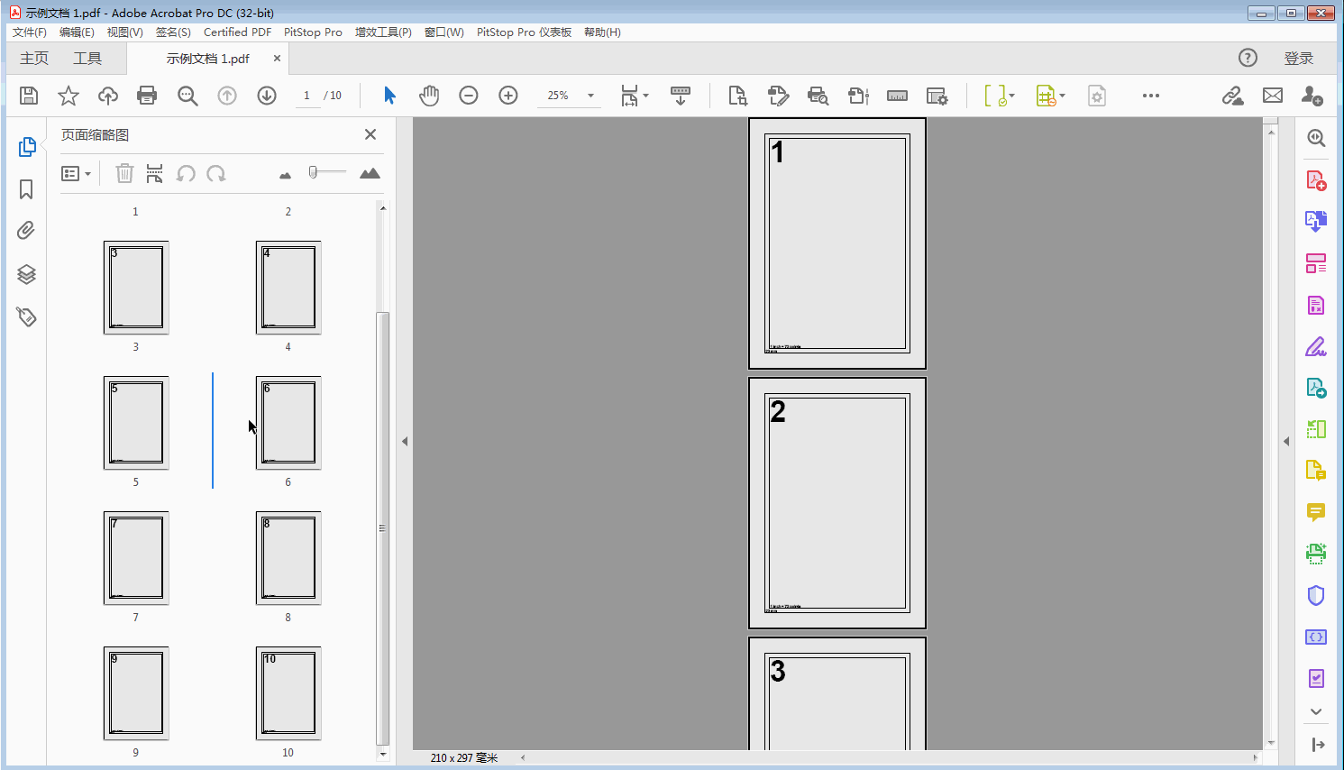This screenshot has height=770, width=1344.
Task: Send file by email envelope icon
Action: 1273,96
